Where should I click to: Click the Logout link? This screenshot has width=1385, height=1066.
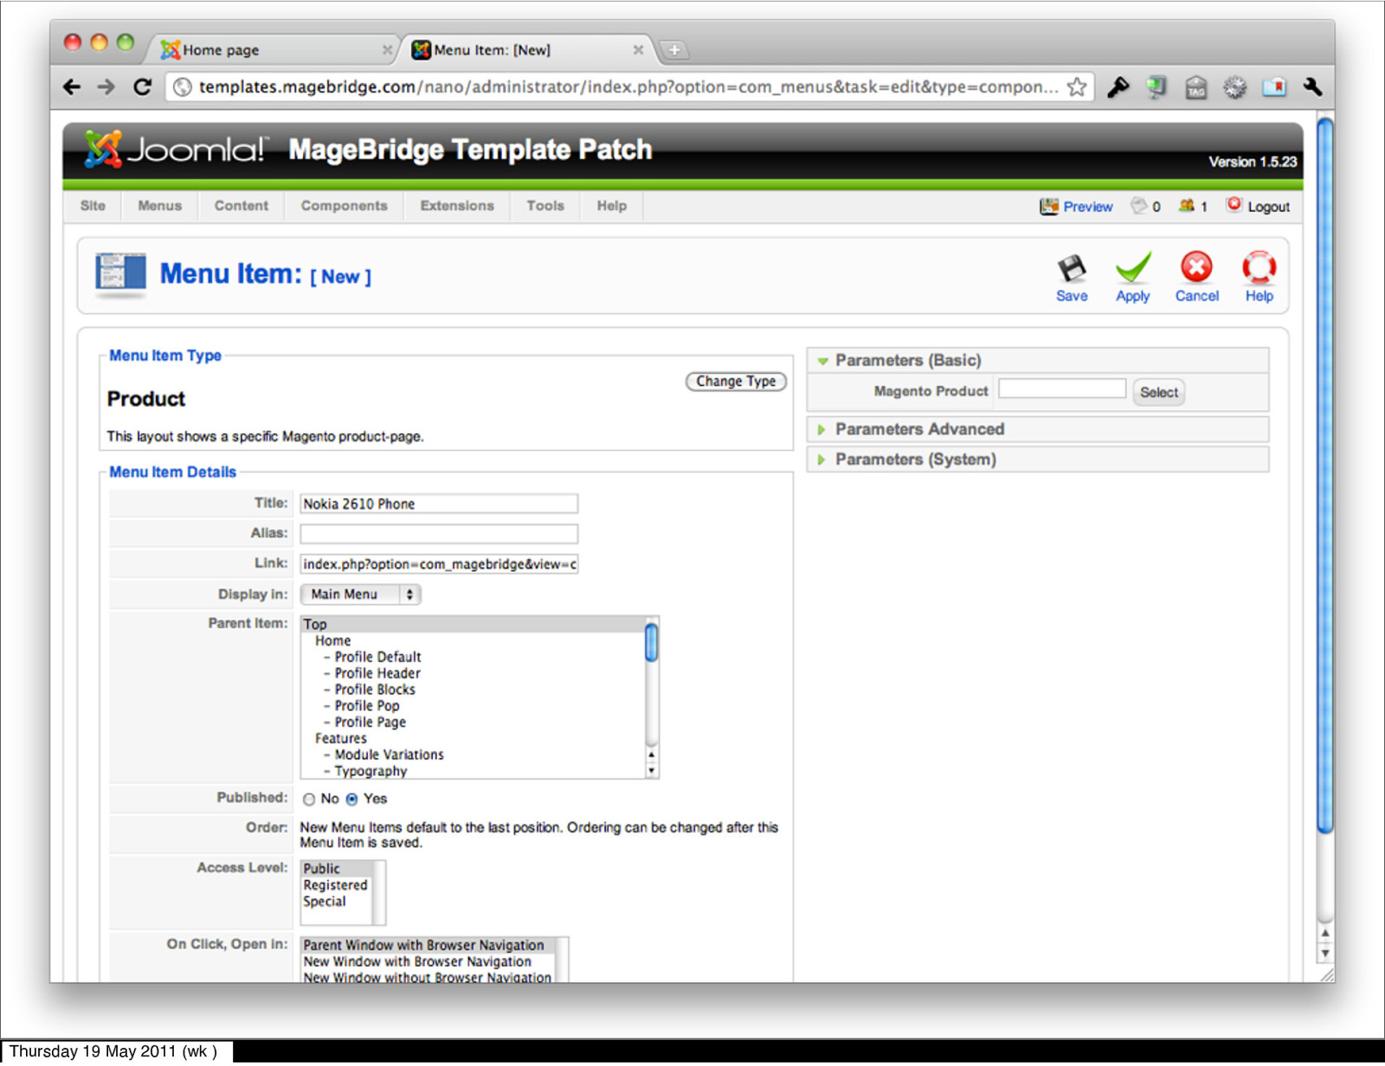click(1268, 208)
